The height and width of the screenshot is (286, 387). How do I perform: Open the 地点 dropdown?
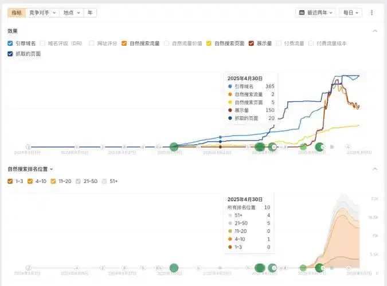72,13
